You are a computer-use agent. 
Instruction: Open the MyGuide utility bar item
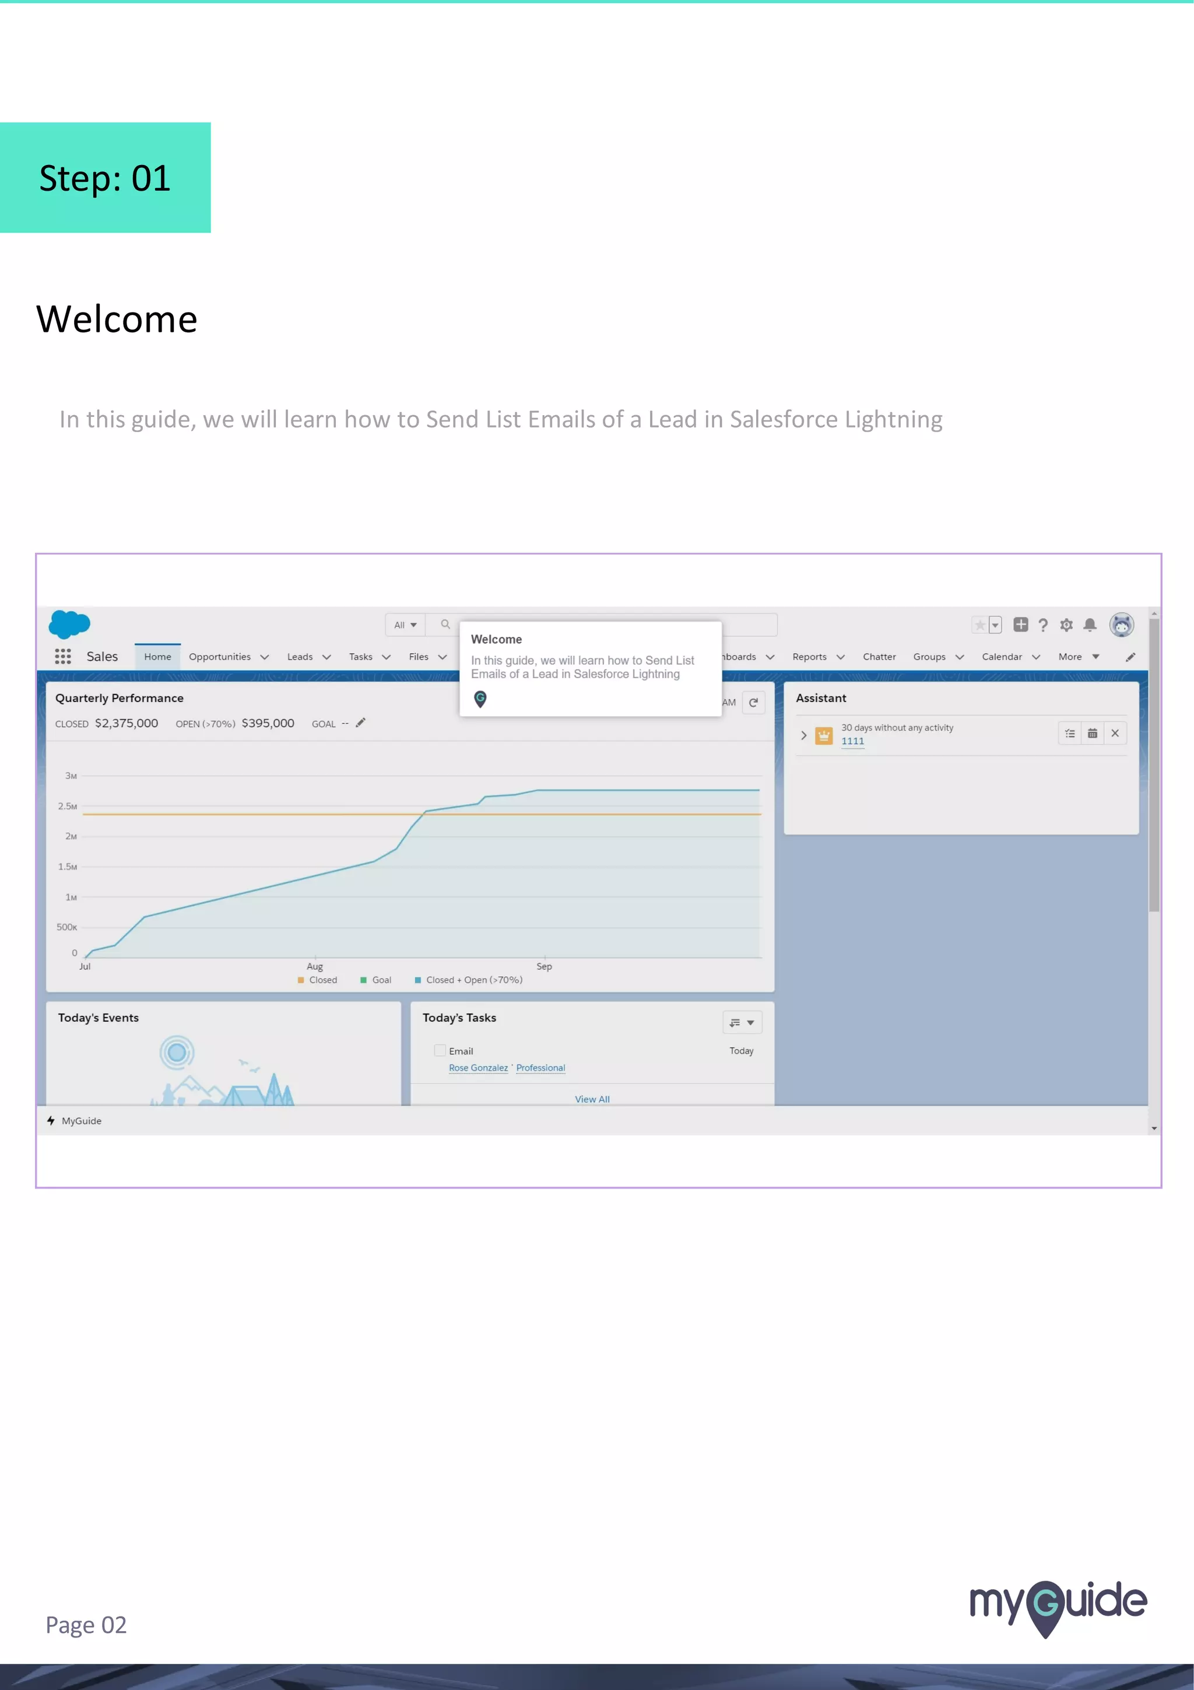[74, 1120]
